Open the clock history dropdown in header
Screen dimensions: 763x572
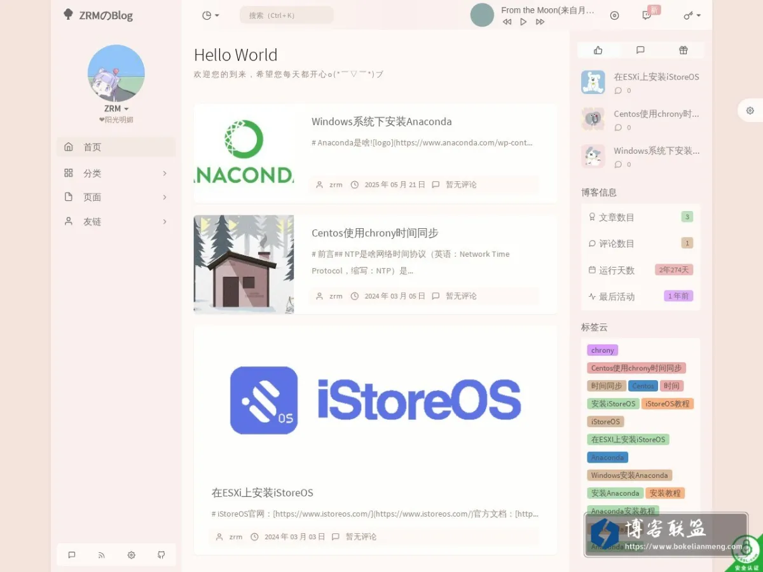pos(210,15)
